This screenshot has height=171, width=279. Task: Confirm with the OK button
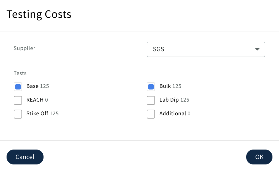[x=259, y=157]
